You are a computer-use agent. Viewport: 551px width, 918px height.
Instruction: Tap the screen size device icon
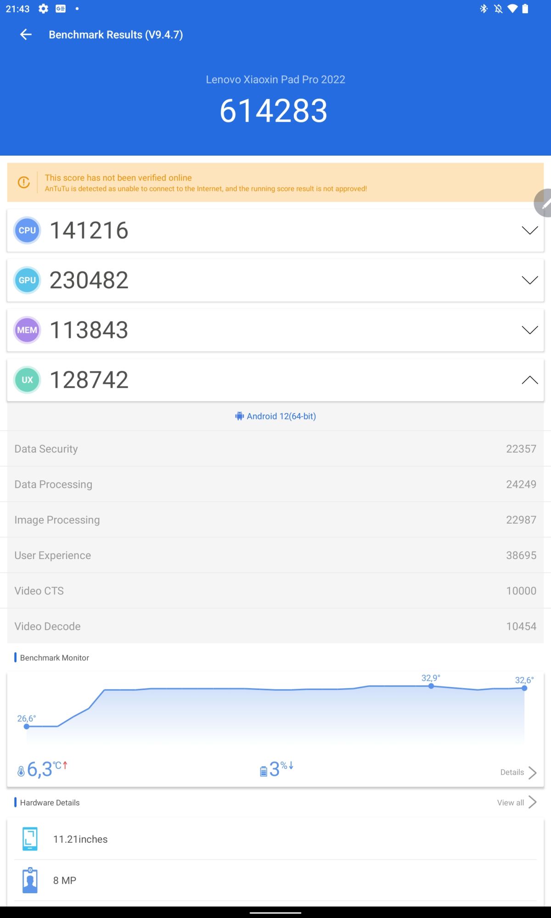pos(30,839)
